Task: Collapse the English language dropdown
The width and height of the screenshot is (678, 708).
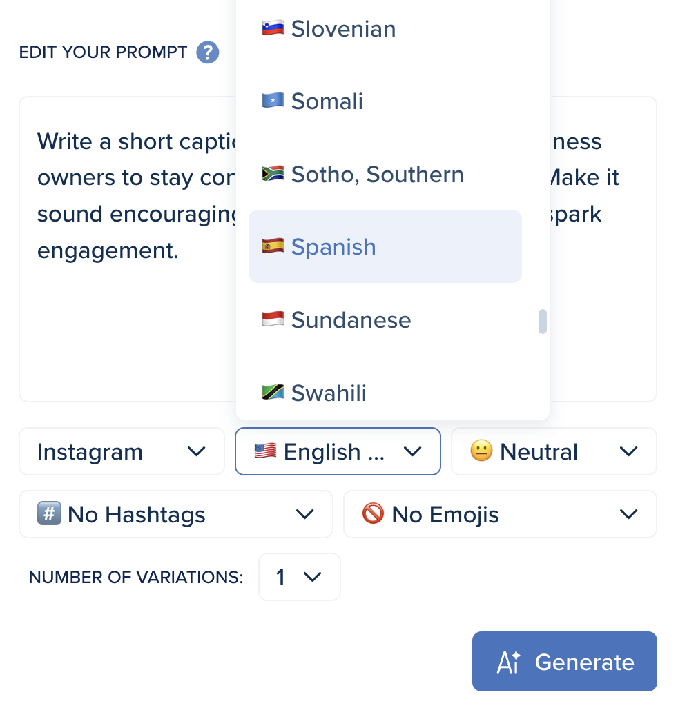Action: coord(338,451)
